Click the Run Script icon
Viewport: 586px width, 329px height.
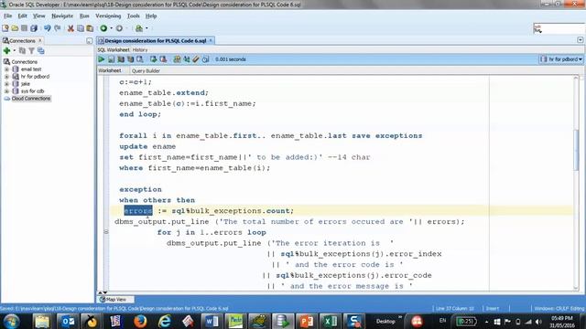coord(111,59)
